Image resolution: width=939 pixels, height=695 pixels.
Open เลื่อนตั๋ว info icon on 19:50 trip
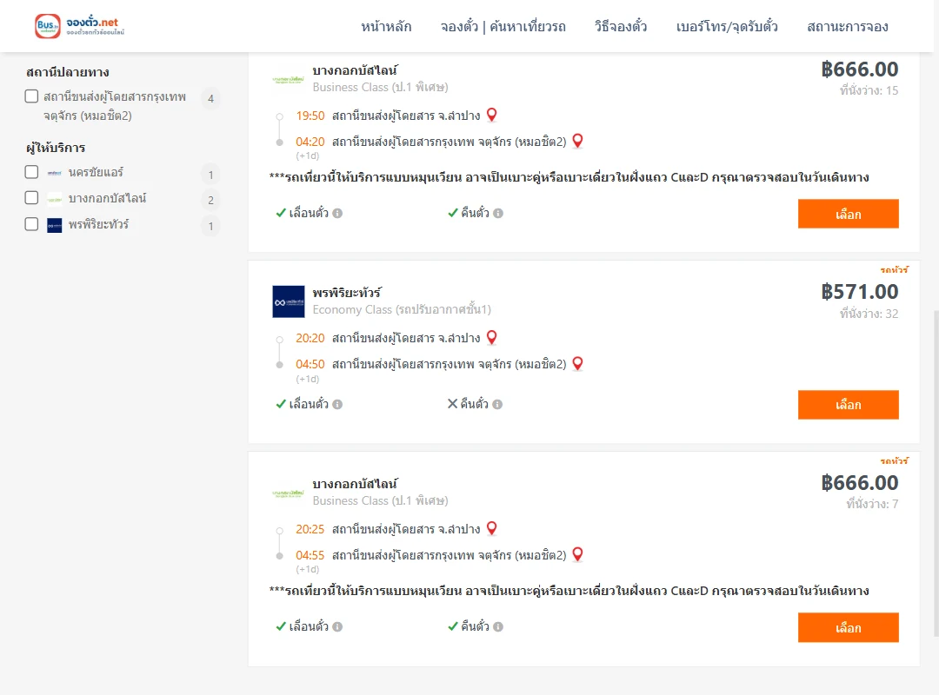(x=337, y=213)
